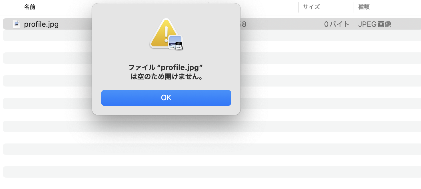
Task: Click the alert message は空のため開けません text
Action: pyautogui.click(x=166, y=77)
